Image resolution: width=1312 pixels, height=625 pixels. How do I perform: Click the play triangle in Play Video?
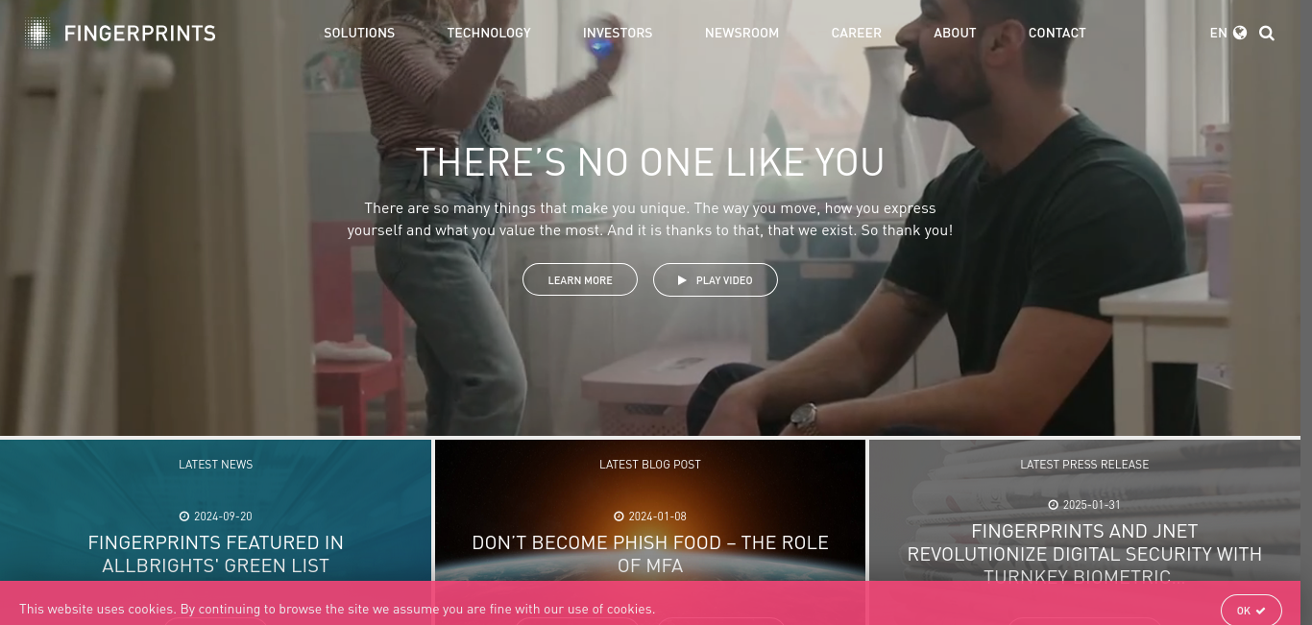coord(682,280)
